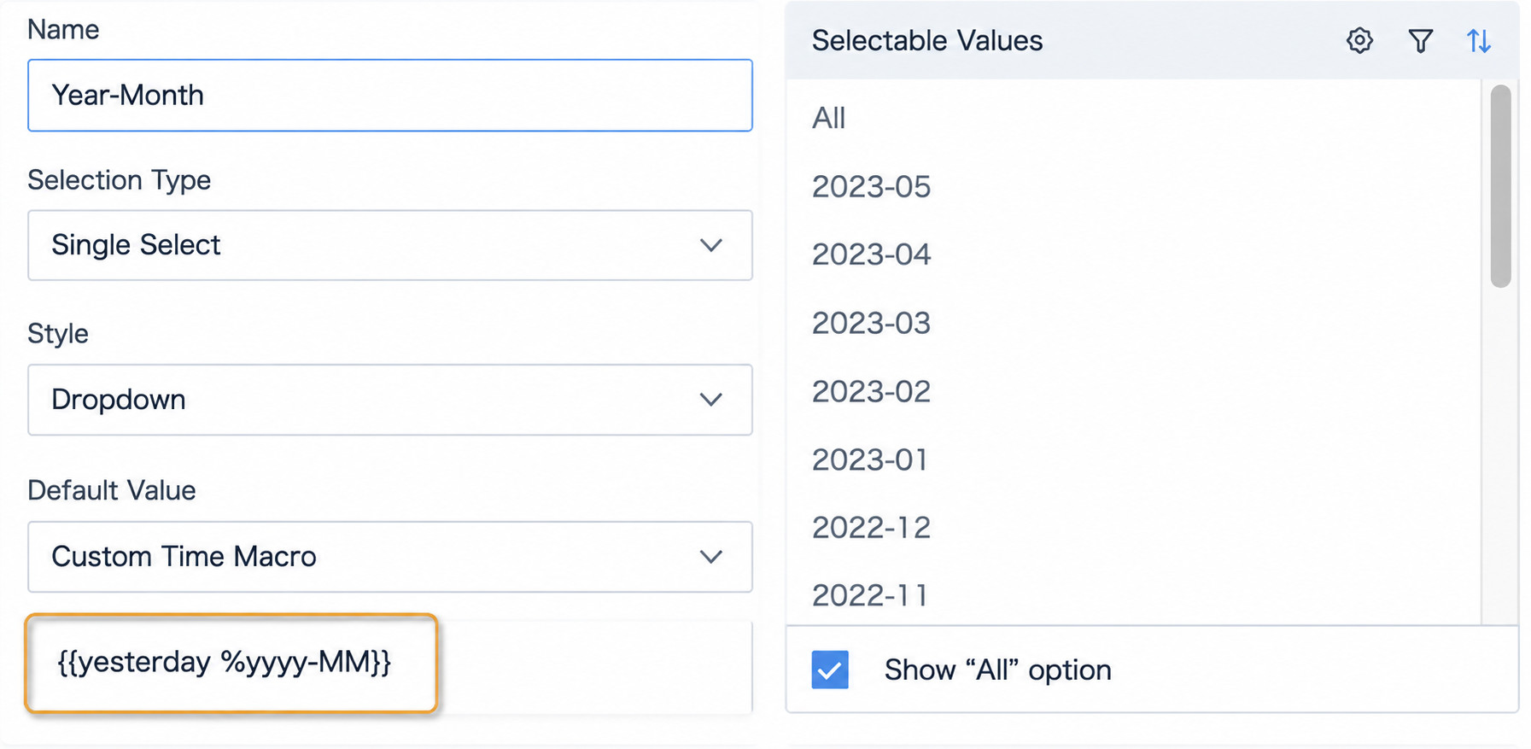The width and height of the screenshot is (1531, 749).
Task: Open the Style dropdown showing Dropdown
Action: [389, 400]
